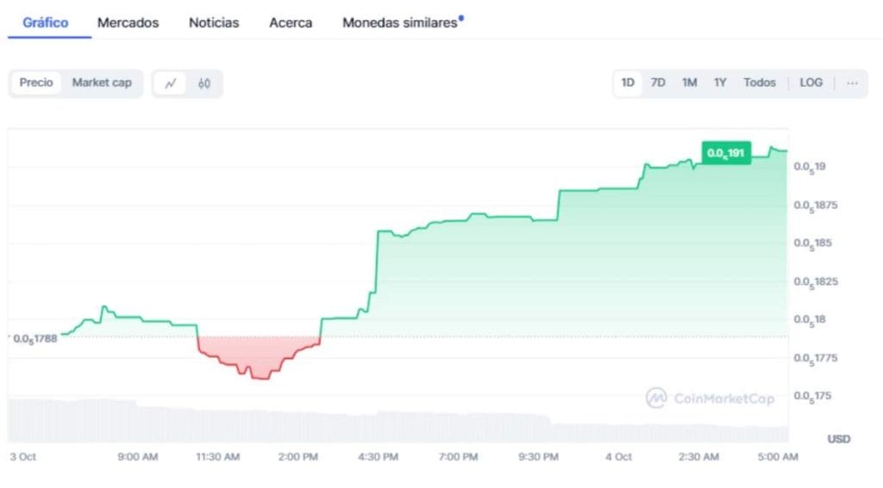883x488 pixels.
Task: Click the green 0.0₅191 price label
Action: point(726,153)
